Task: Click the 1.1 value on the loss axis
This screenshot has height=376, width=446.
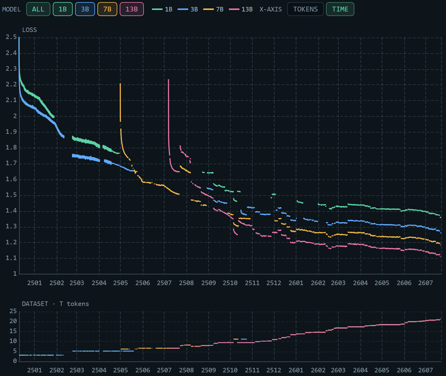Action: coord(11,258)
